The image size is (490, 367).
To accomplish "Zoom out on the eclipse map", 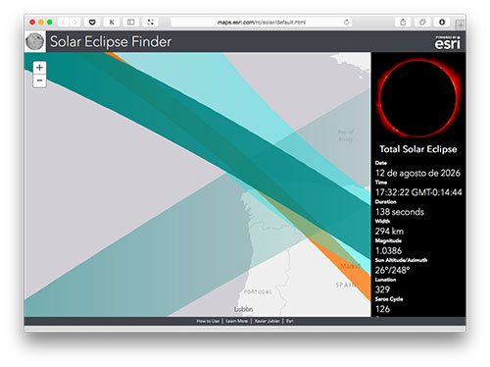I will click(39, 80).
